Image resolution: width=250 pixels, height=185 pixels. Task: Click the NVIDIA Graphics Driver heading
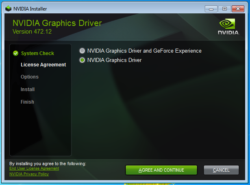57,23
